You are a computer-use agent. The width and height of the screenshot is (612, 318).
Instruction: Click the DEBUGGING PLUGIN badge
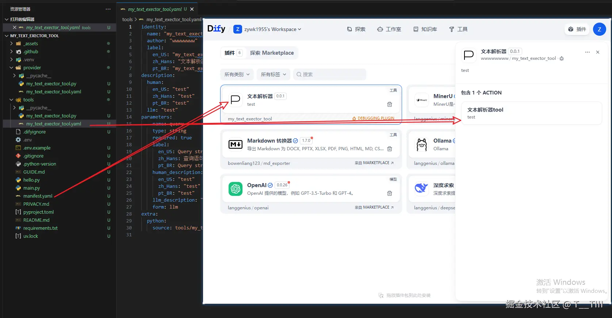pos(373,119)
